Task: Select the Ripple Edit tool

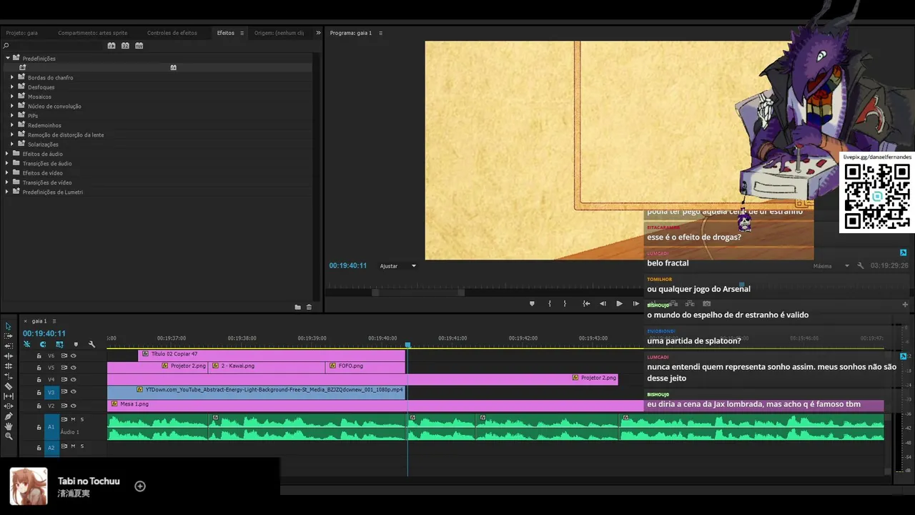Action: (9, 356)
